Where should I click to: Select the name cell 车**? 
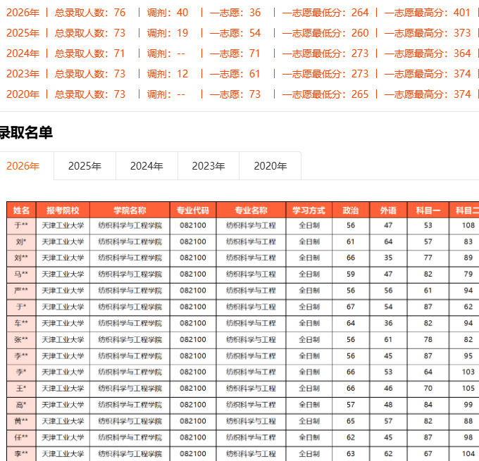pyautogui.click(x=21, y=323)
